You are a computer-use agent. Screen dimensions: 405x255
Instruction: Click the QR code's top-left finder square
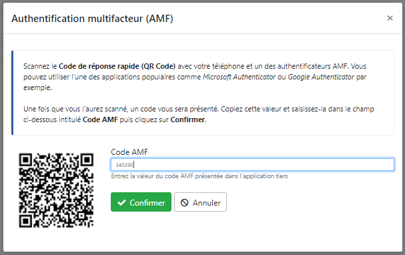pyautogui.click(x=25, y=160)
